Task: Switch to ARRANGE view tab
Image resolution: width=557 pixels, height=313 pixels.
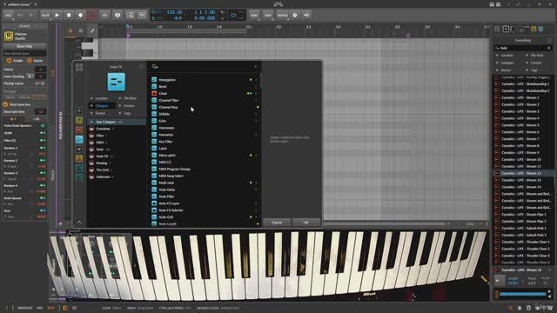Action: click(24, 308)
